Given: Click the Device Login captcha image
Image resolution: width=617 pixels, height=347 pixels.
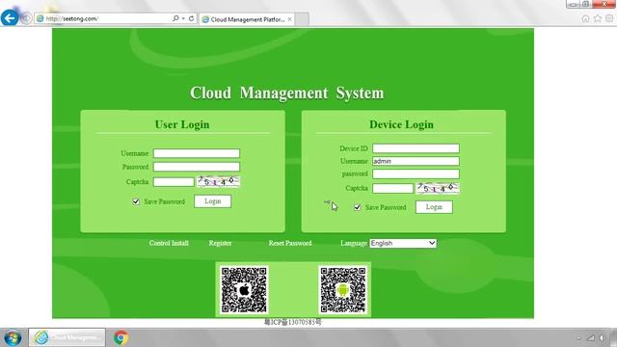Looking at the screenshot, I should point(438,188).
